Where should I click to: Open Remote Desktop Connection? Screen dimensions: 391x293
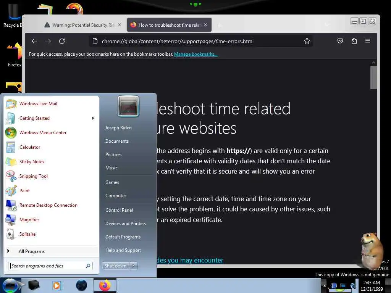[51, 205]
